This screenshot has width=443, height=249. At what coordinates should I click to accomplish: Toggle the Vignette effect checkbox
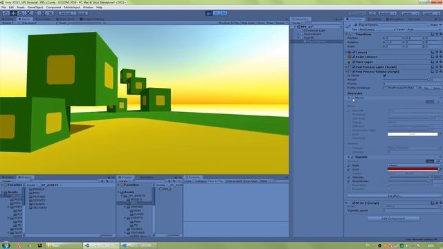coord(352,157)
